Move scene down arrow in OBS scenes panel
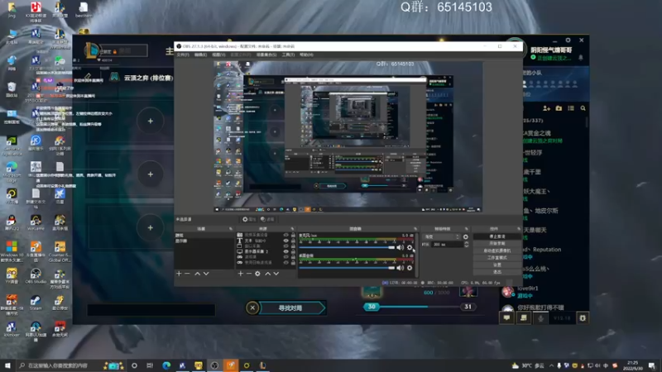This screenshot has height=372, width=662. pos(206,274)
